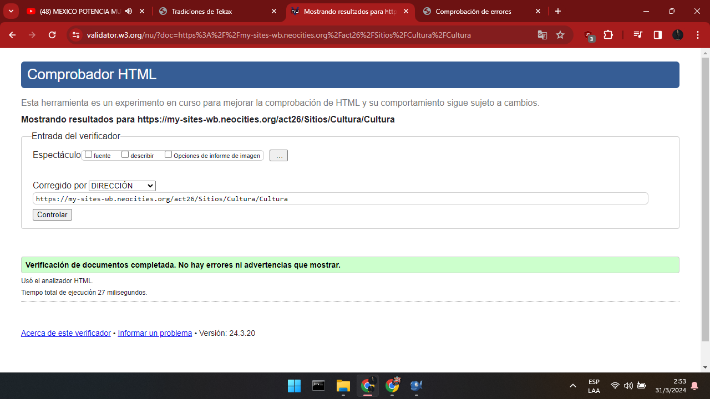The height and width of the screenshot is (399, 710).
Task: Enable the describir checkbox
Action: point(125,155)
